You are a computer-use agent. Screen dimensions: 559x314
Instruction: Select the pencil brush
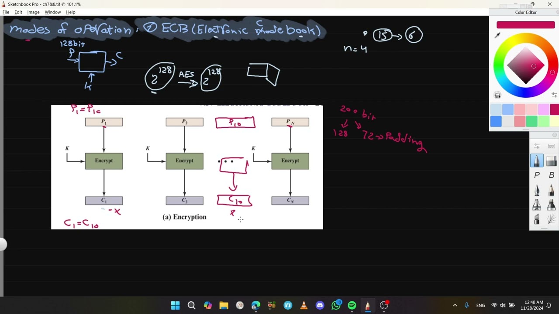click(x=551, y=190)
